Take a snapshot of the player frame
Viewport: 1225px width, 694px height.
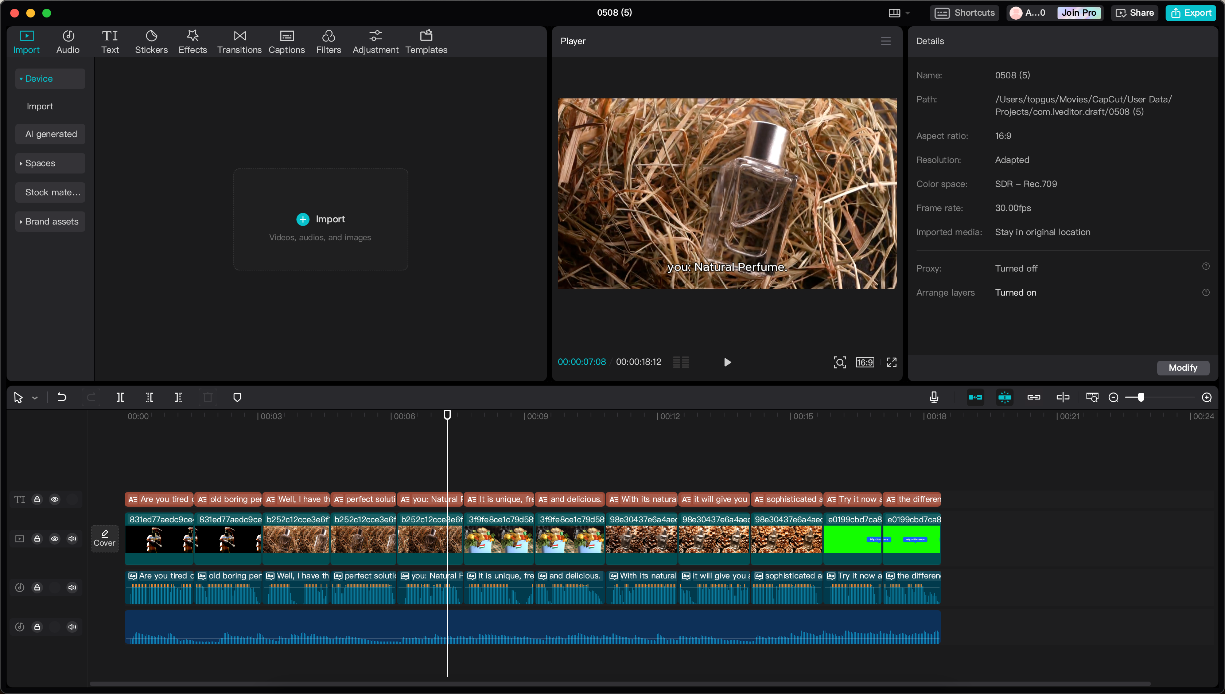[840, 362]
